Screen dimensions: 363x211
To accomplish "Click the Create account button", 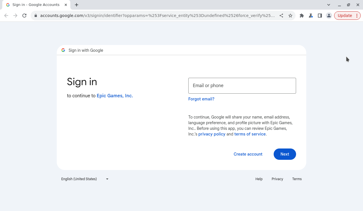I will (248, 154).
